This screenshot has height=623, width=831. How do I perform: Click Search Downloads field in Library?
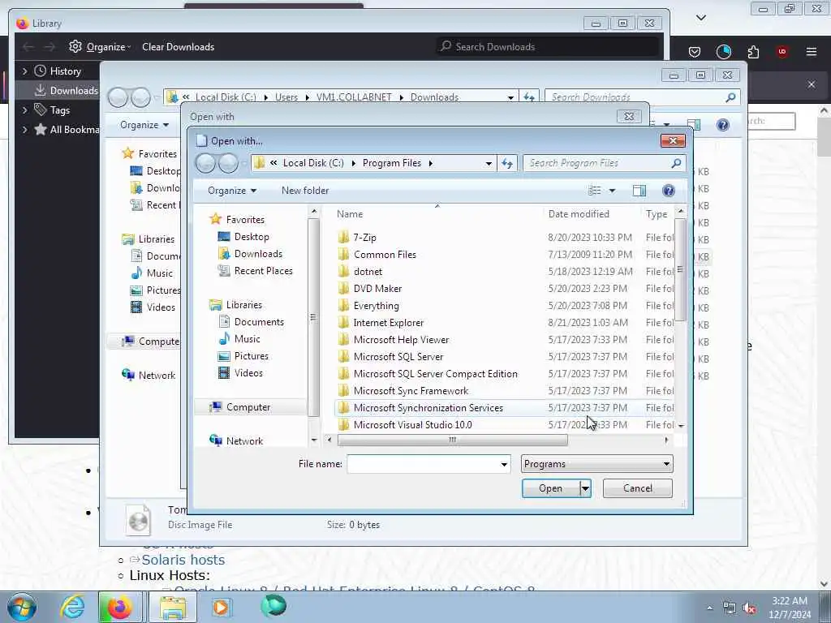point(549,46)
